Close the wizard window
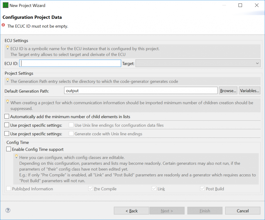 (x=256, y=5)
